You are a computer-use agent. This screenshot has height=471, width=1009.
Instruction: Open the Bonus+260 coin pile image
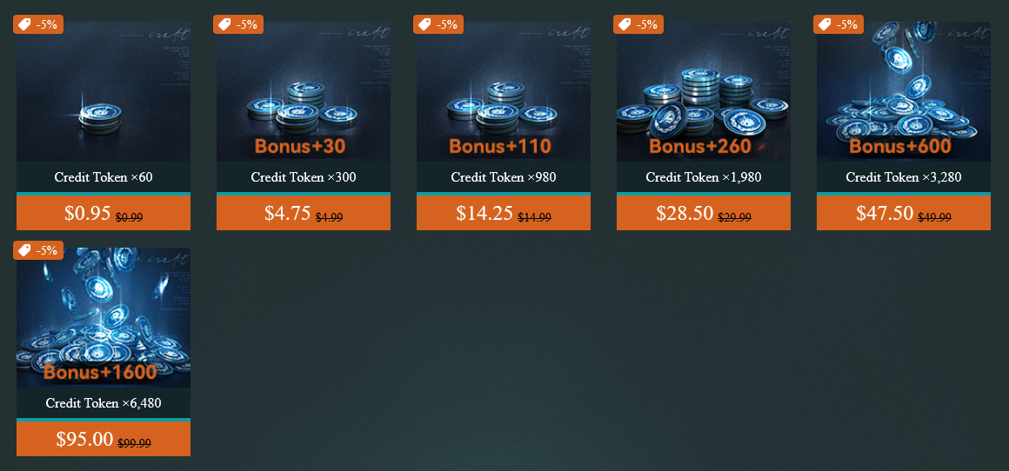click(704, 92)
